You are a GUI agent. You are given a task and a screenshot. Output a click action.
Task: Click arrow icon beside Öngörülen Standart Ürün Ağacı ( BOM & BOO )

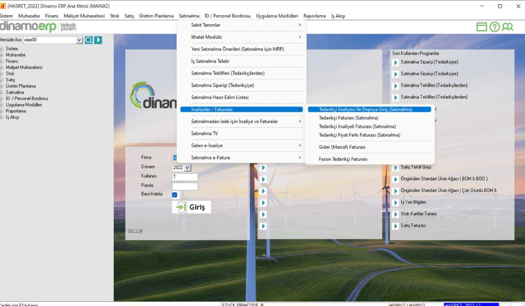click(395, 179)
